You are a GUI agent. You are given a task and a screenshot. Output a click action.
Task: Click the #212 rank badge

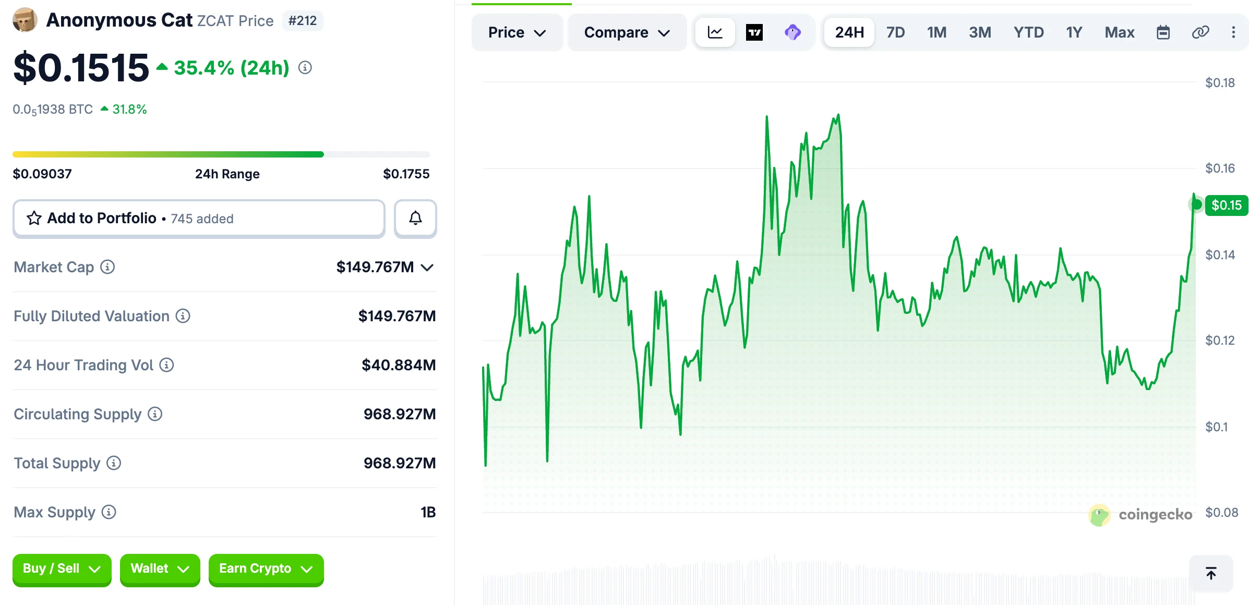[x=303, y=21]
